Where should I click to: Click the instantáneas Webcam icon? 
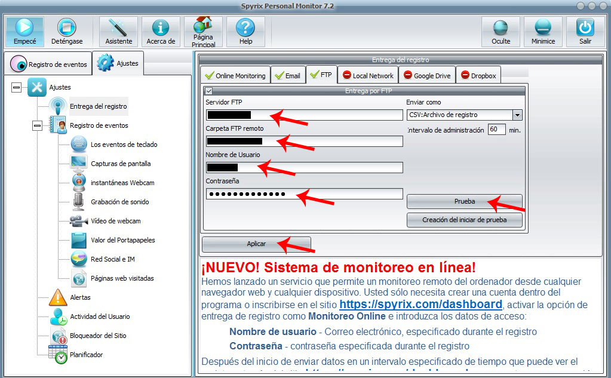point(79,182)
